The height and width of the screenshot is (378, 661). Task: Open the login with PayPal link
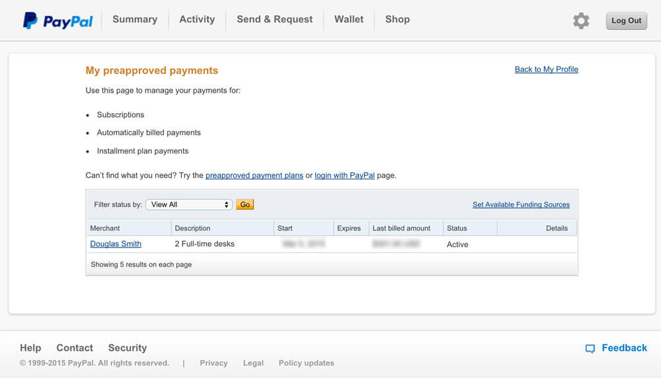pyautogui.click(x=344, y=175)
